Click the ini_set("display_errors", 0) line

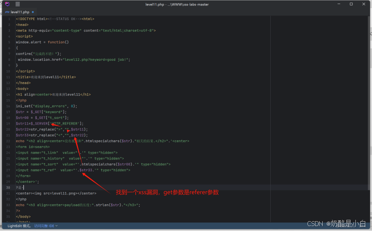coord(47,106)
